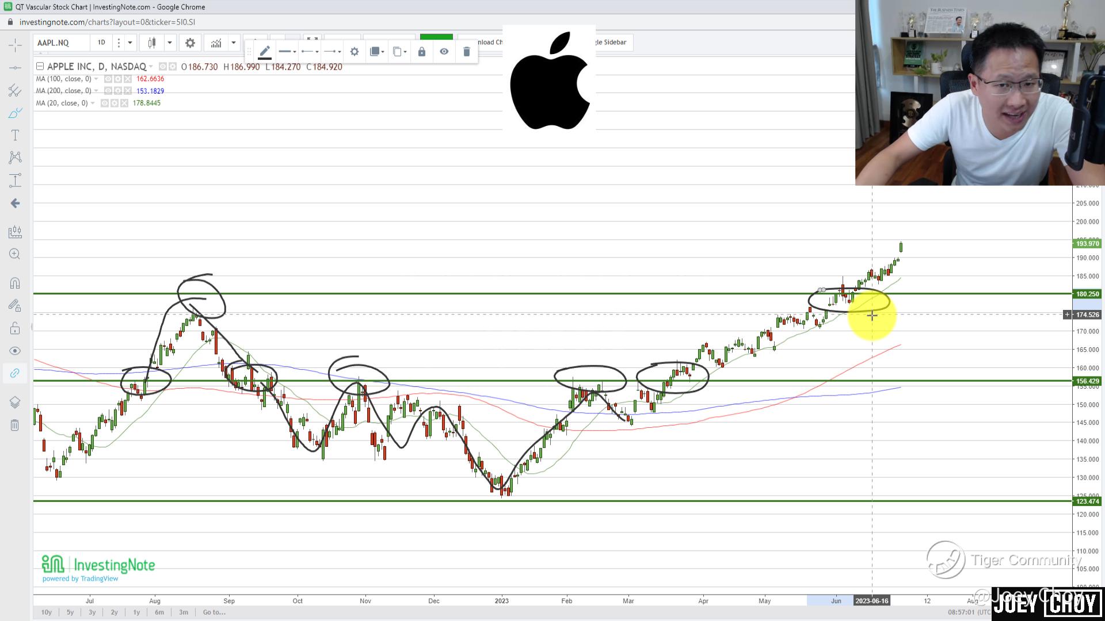Viewport: 1105px width, 621px height.
Task: Activate the magnet mode icon
Action: point(15,283)
